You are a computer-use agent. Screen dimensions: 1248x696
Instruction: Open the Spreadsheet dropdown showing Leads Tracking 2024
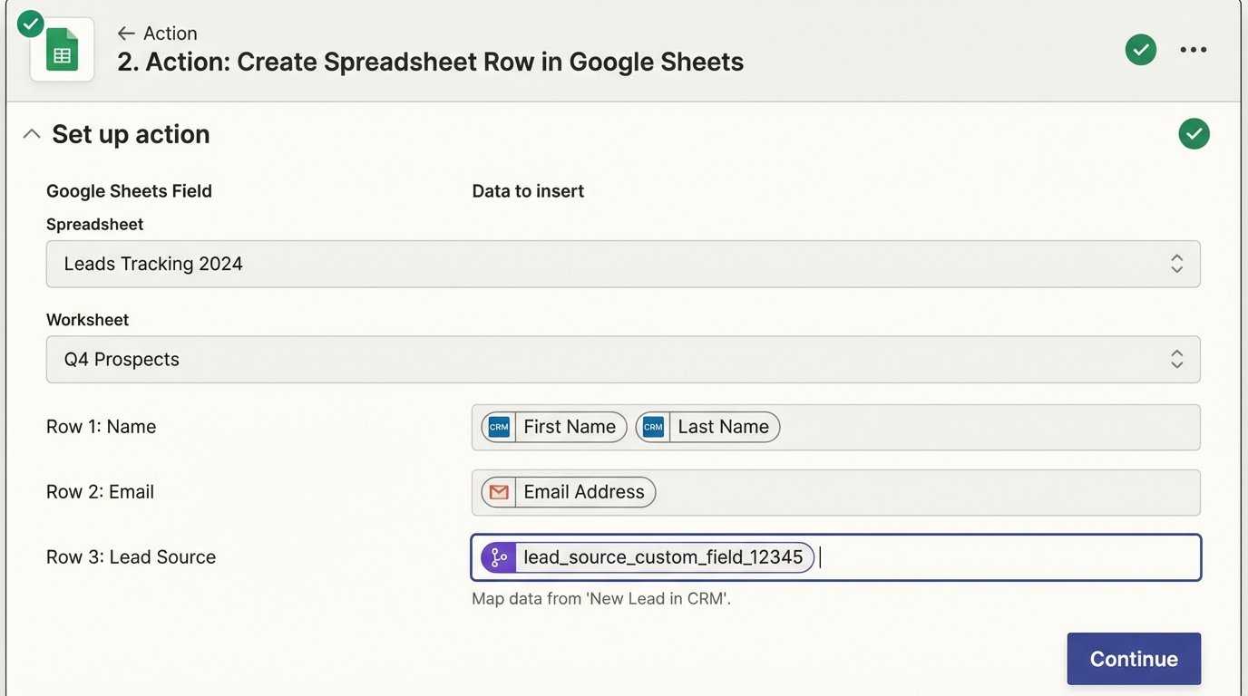pos(622,264)
